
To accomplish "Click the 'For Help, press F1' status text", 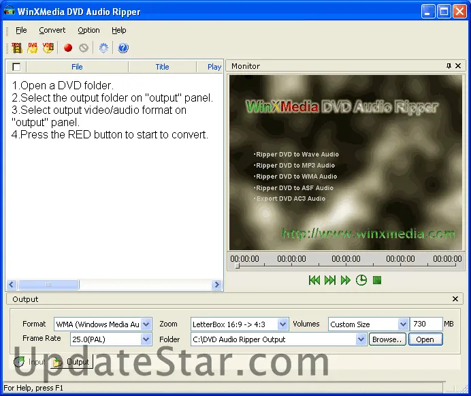I will pos(33,389).
